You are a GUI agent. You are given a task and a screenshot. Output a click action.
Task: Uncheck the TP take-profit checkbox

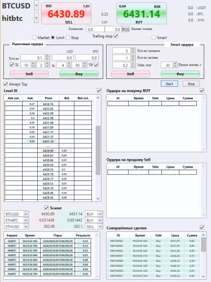coord(96,65)
